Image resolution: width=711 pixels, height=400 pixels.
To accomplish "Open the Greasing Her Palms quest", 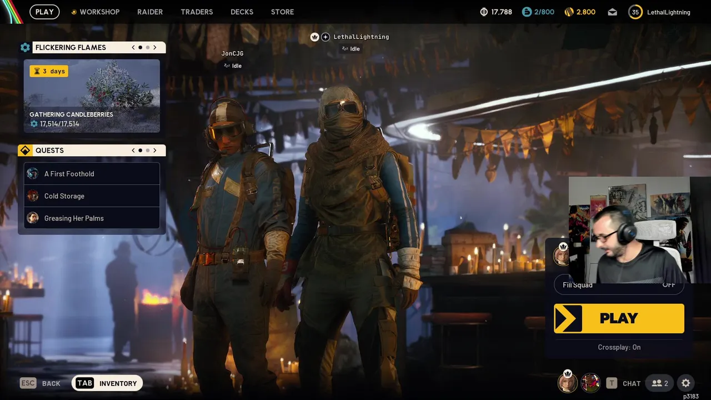I will pyautogui.click(x=92, y=218).
